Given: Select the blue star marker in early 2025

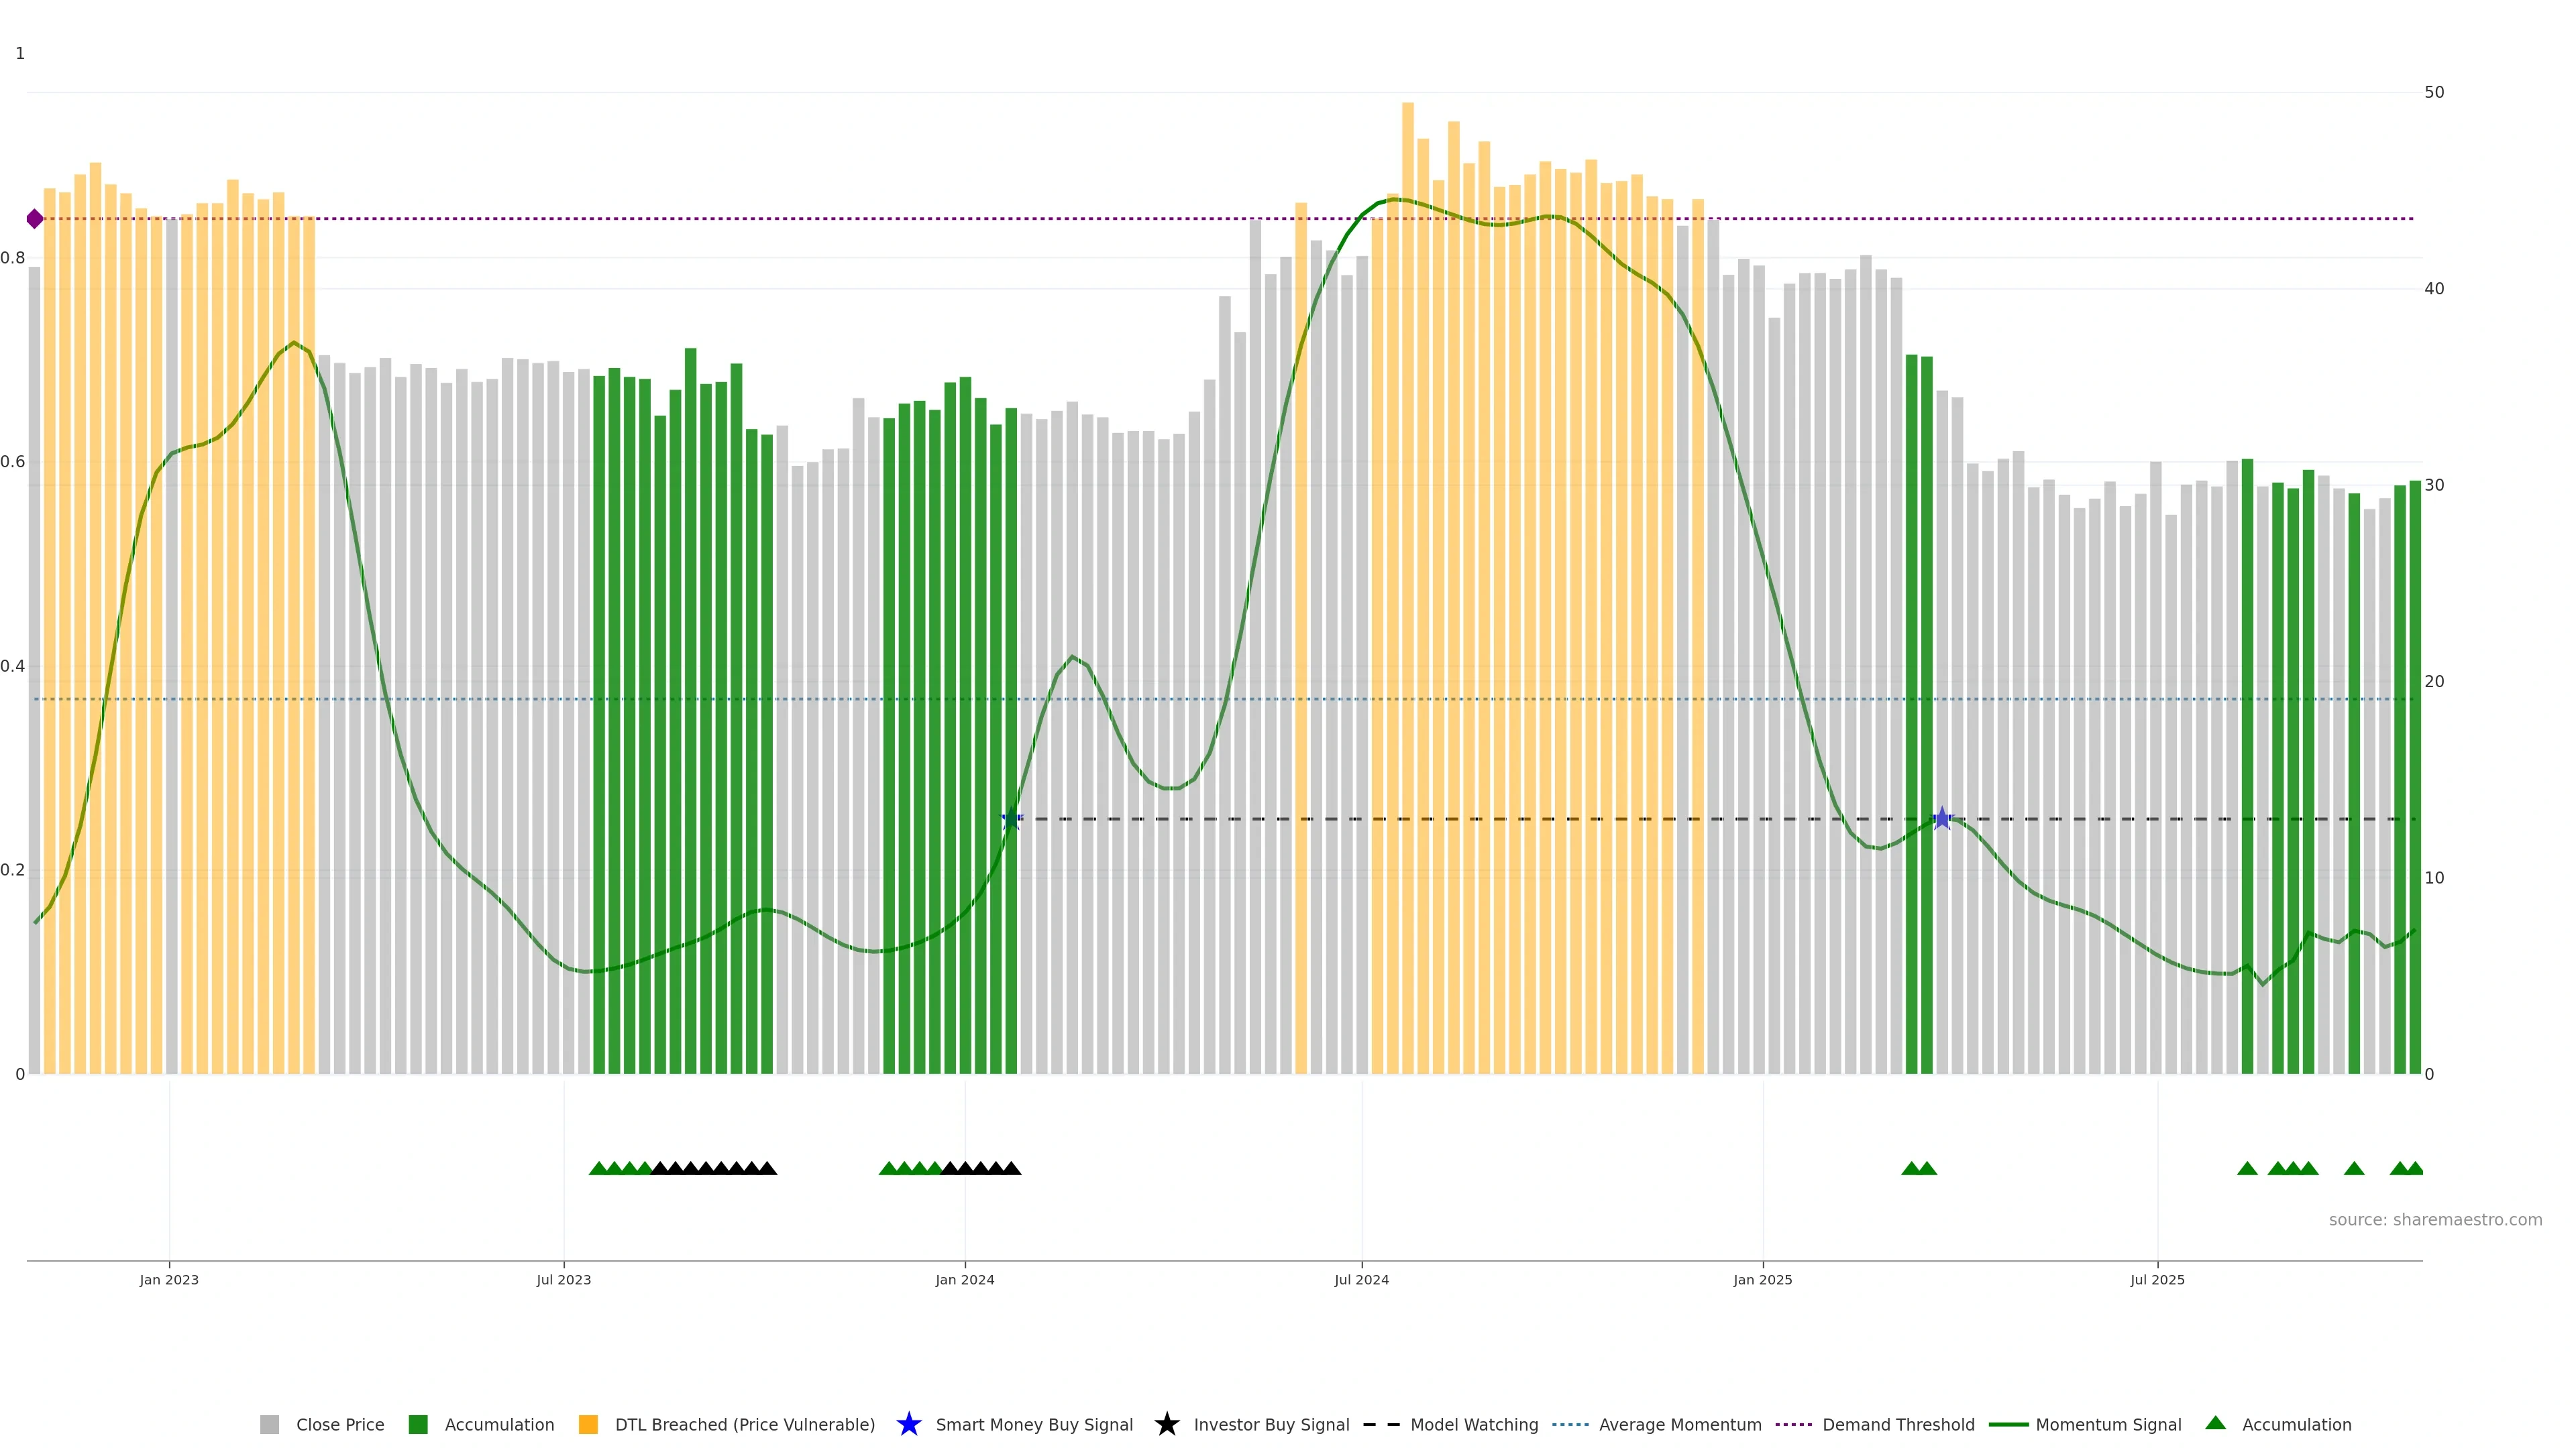Looking at the screenshot, I should [1941, 819].
